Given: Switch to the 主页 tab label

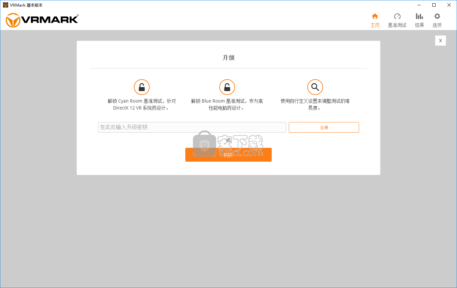Looking at the screenshot, I should click(x=375, y=25).
